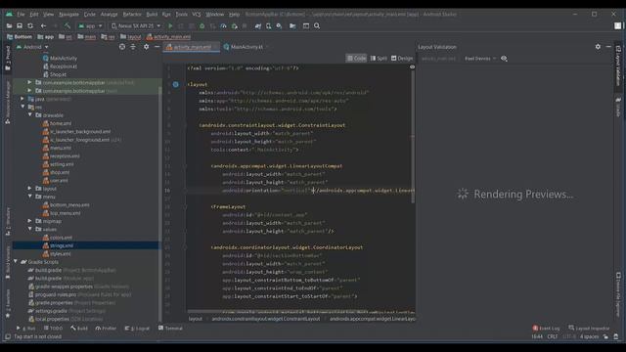Click the Open folder toolbar icon
This screenshot has width=626, height=352.
click(x=9, y=26)
